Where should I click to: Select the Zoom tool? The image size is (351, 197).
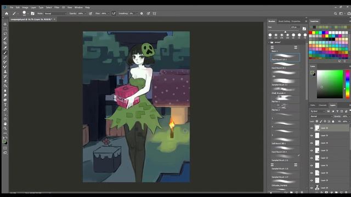click(x=5, y=129)
